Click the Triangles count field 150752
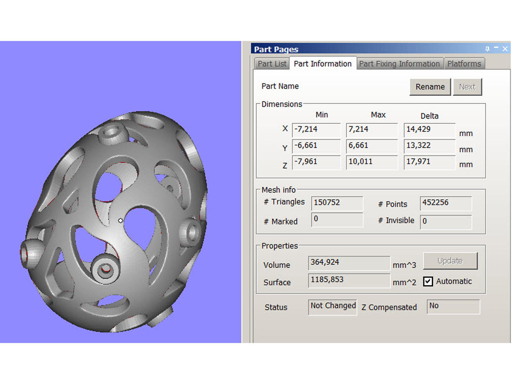This screenshot has width=512, height=384. [x=337, y=203]
